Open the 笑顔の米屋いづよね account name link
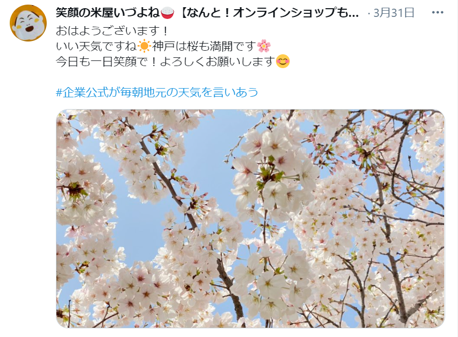458x337 pixels. [x=108, y=13]
